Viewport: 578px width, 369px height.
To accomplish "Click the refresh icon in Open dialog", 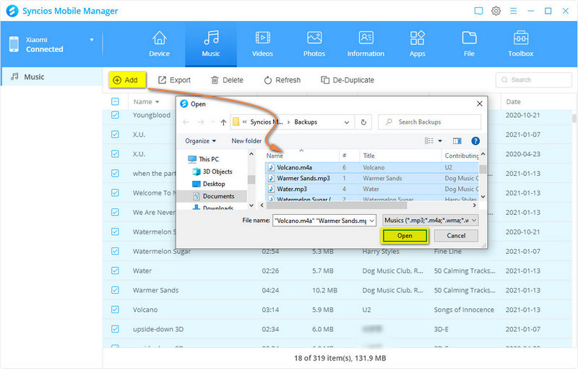I will (x=363, y=122).
